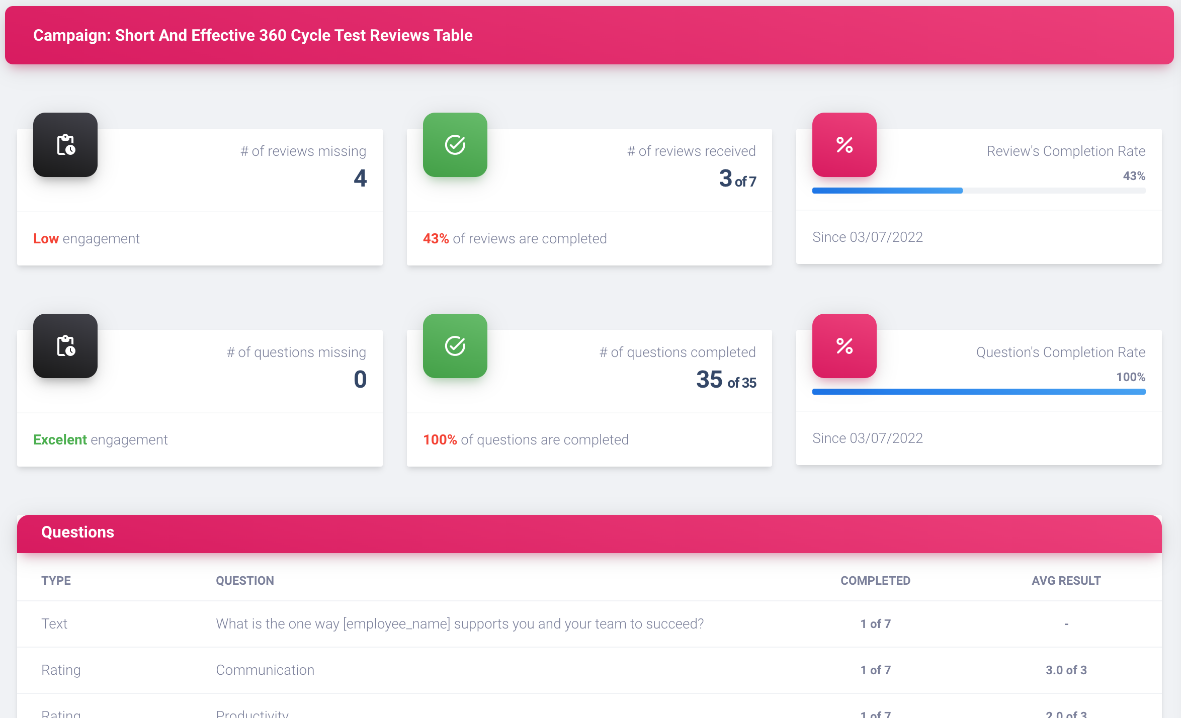1181x718 pixels.
Task: Click the dark clipboard icon showing Low engagement
Action: [65, 145]
